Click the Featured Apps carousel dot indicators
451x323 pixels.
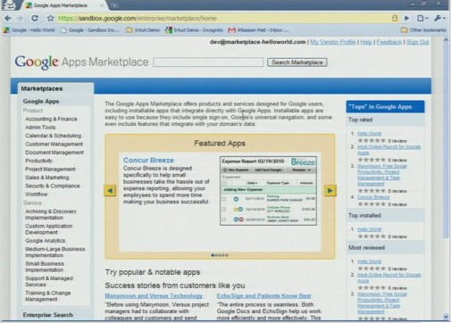(x=220, y=255)
